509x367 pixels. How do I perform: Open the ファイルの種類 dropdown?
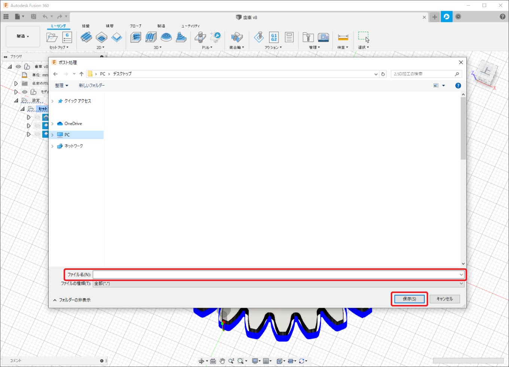pyautogui.click(x=277, y=284)
